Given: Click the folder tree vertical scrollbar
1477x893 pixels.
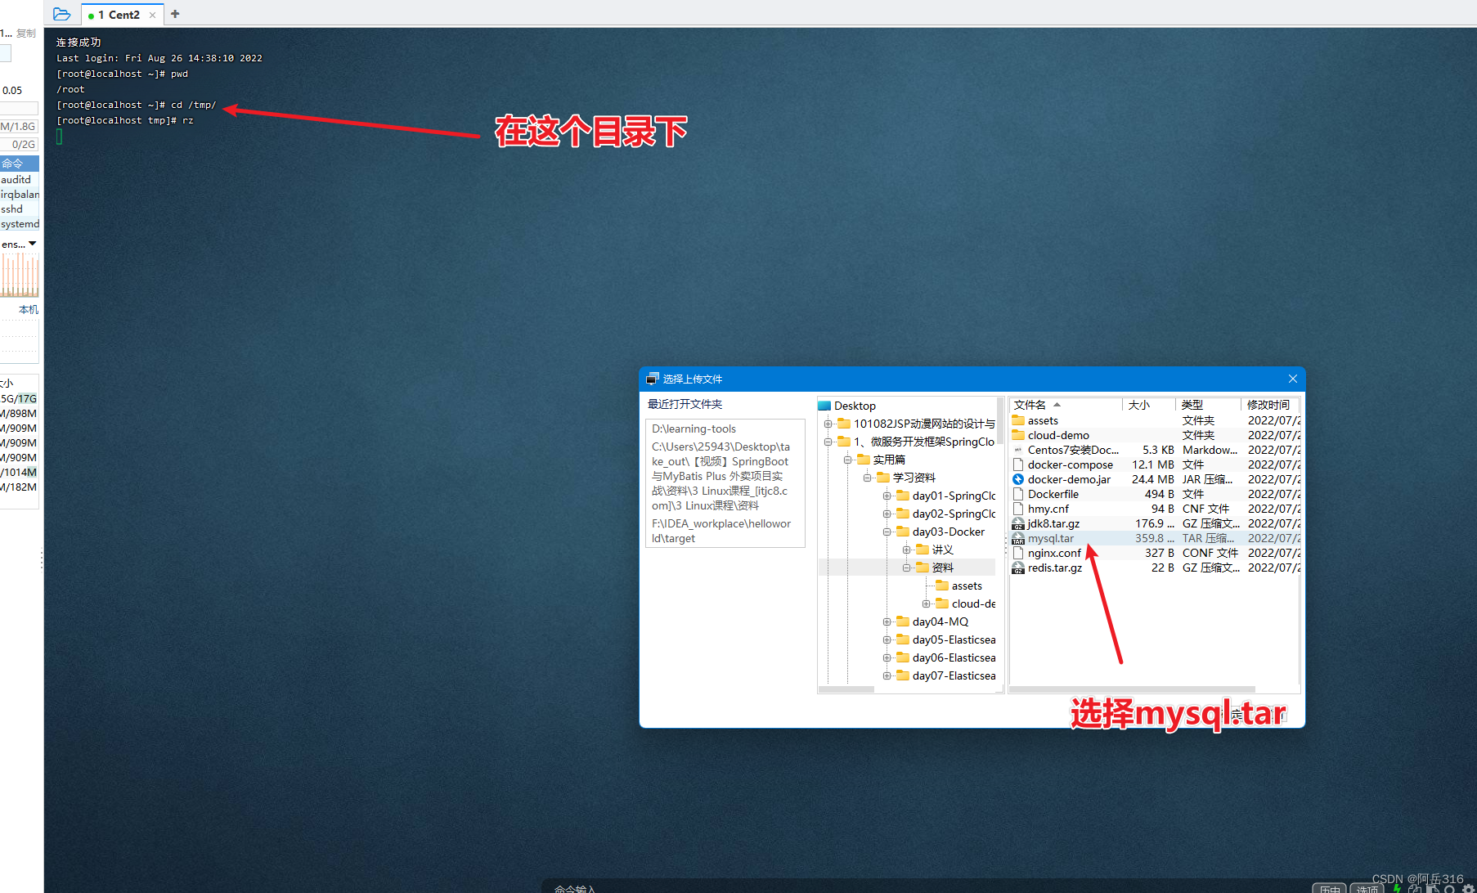Looking at the screenshot, I should point(1000,421).
